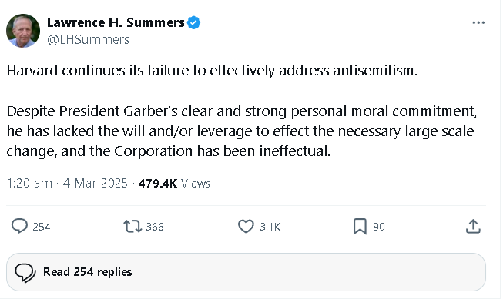Click the retweet arrows icon

pyautogui.click(x=132, y=226)
